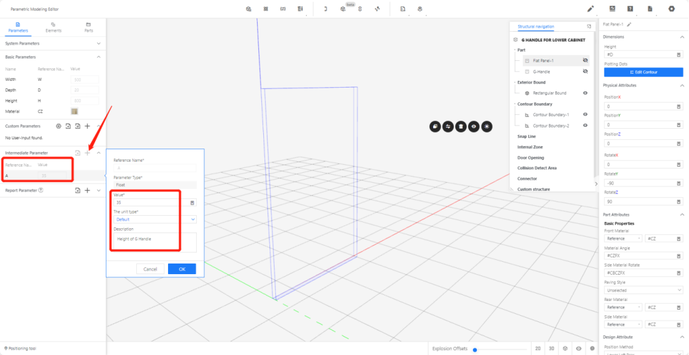Expand the System Parameters section
The image size is (689, 355).
coord(98,44)
